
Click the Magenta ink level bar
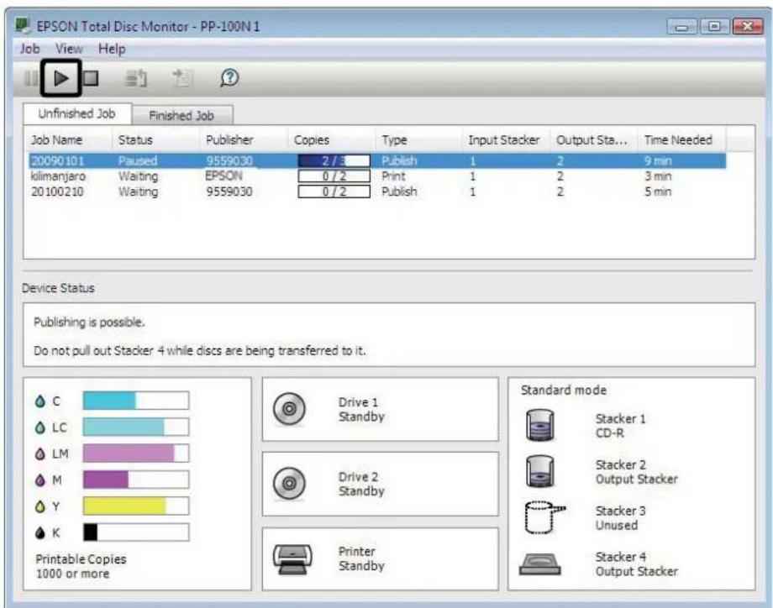(x=135, y=480)
